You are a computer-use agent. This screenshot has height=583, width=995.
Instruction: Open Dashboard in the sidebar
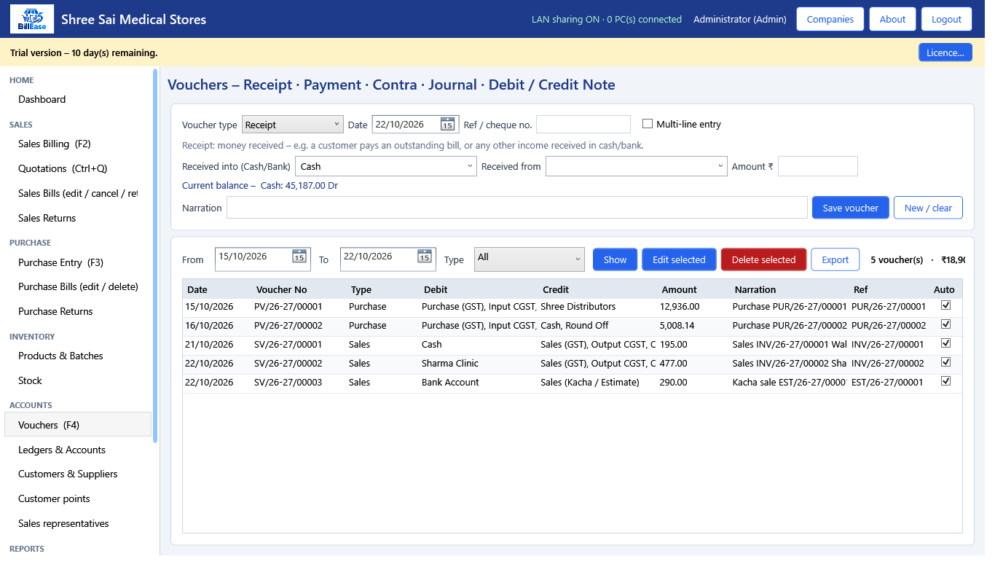42,99
